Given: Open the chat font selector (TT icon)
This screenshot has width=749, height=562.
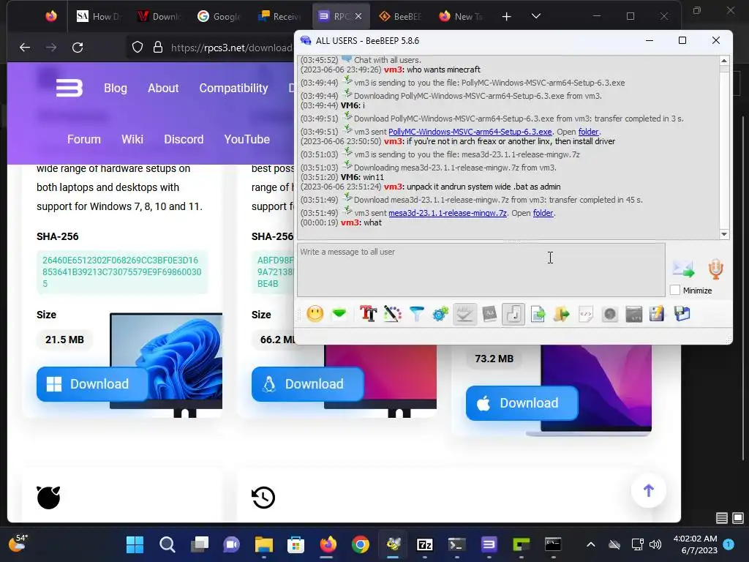Looking at the screenshot, I should coord(368,314).
